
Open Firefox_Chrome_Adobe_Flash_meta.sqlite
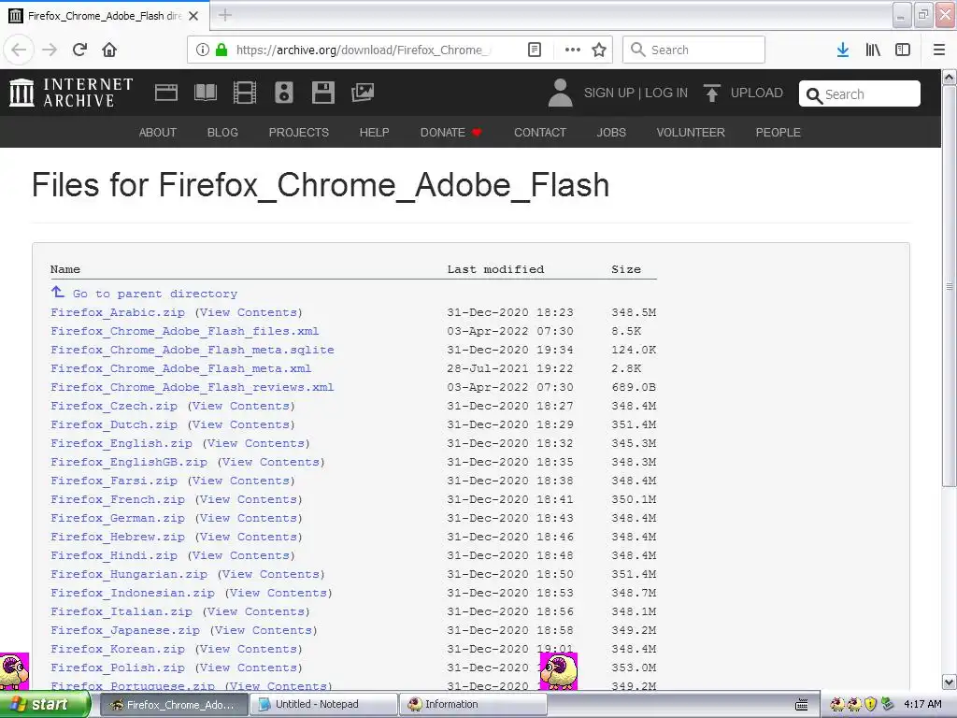click(193, 350)
